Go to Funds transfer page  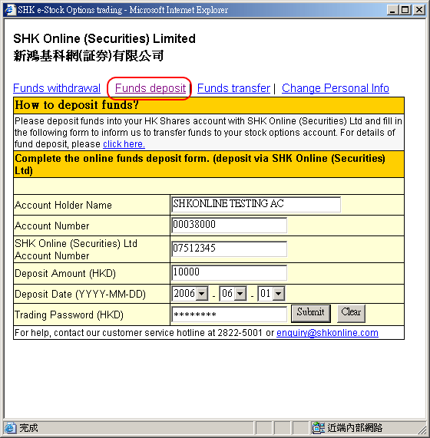click(233, 88)
